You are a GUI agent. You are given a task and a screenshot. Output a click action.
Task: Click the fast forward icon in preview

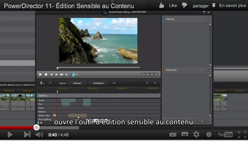pos(62,75)
